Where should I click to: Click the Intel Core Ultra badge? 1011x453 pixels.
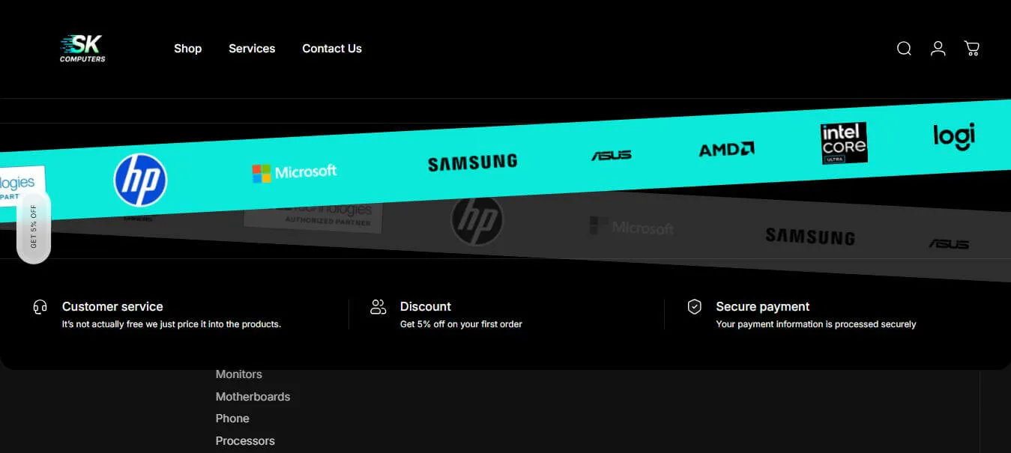(x=844, y=143)
